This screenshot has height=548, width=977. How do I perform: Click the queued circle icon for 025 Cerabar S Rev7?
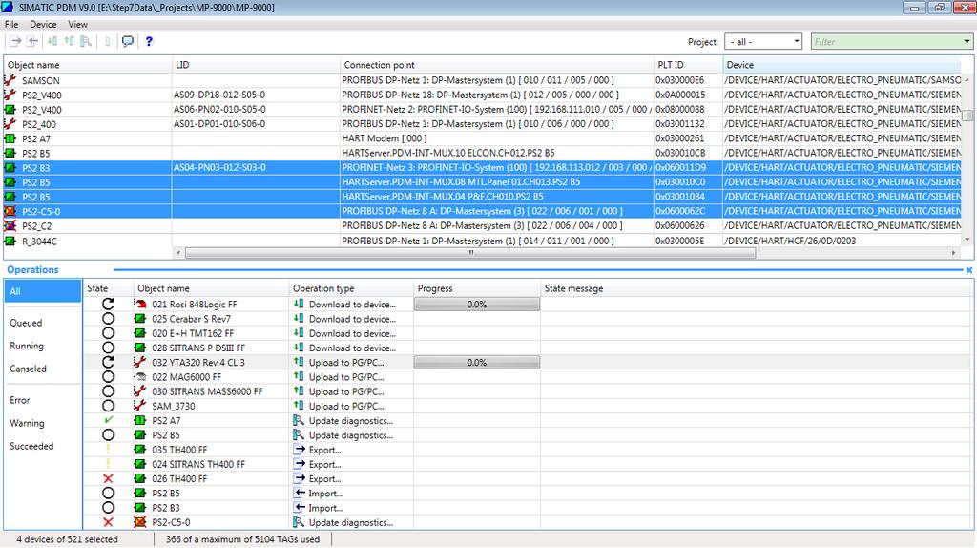pyautogui.click(x=109, y=319)
